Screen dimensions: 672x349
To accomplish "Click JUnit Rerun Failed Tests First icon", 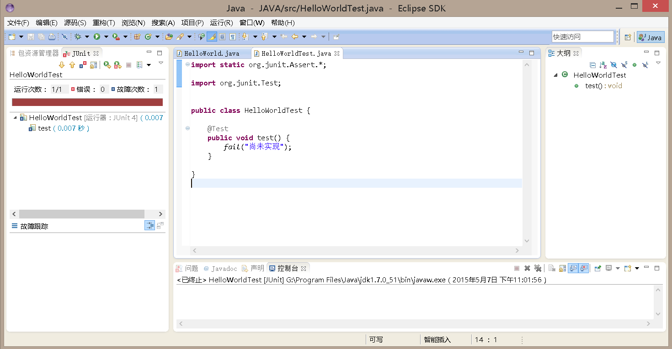I will (x=118, y=65).
